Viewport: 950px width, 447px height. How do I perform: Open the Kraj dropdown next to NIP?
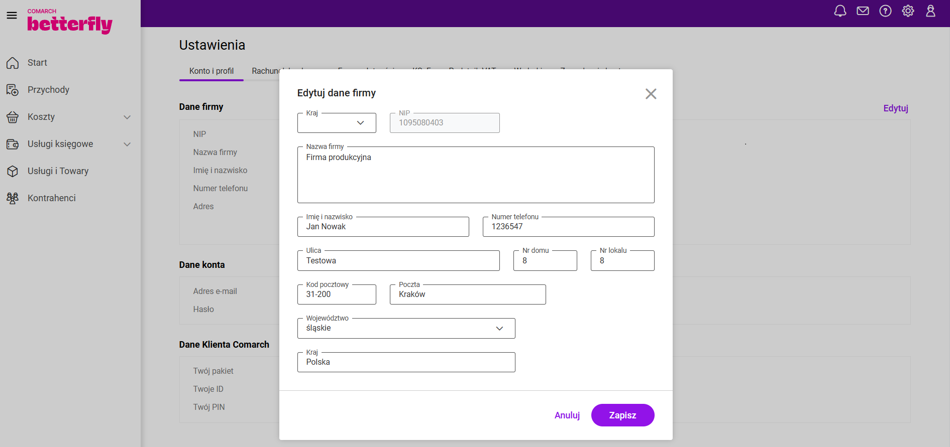point(337,123)
